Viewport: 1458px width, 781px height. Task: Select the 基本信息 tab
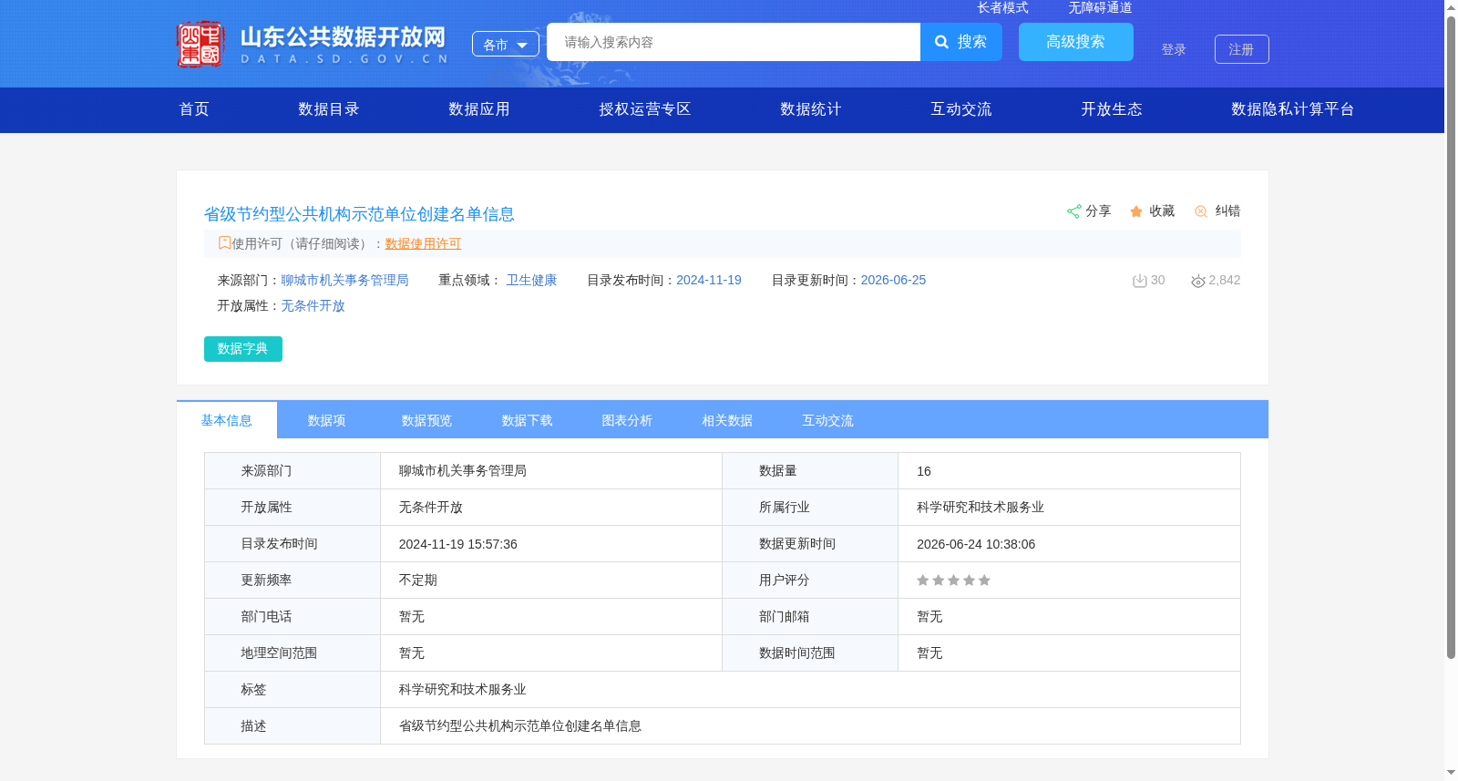click(x=227, y=420)
